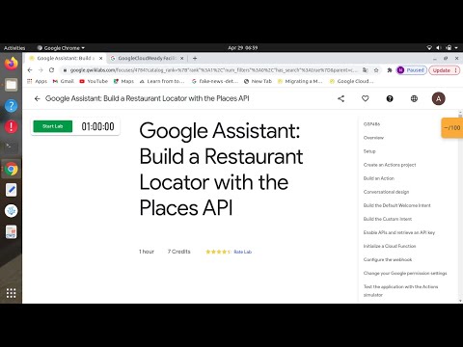Open the user avatar A menu
Screen dimensions: 463x347
pos(438,98)
